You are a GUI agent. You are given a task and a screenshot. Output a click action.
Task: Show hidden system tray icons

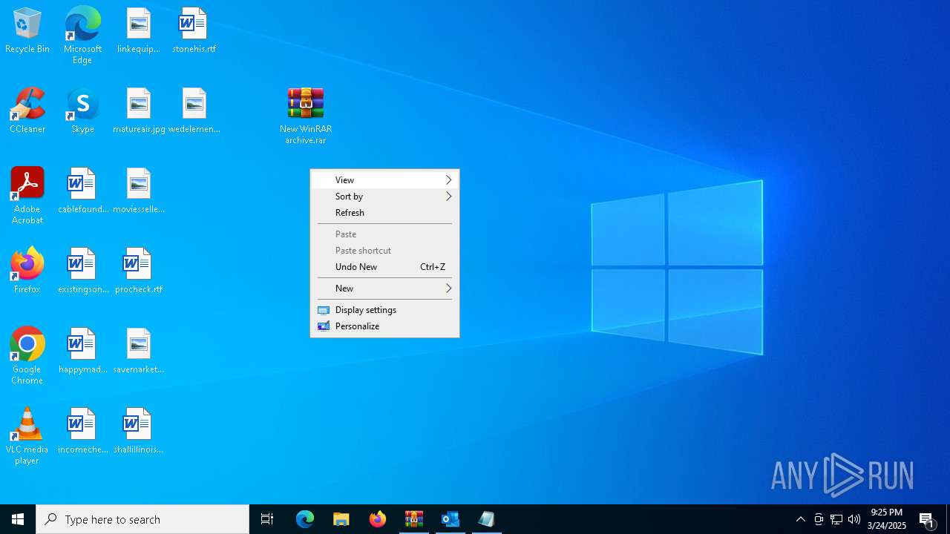(x=801, y=519)
